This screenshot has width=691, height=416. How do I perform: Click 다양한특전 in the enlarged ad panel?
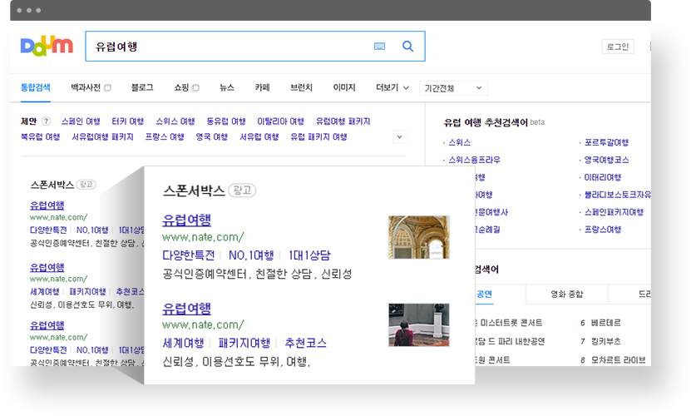click(x=189, y=255)
